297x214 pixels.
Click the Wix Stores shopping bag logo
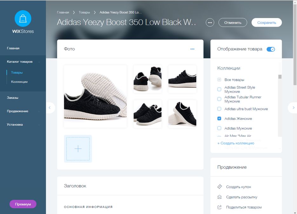23,18
